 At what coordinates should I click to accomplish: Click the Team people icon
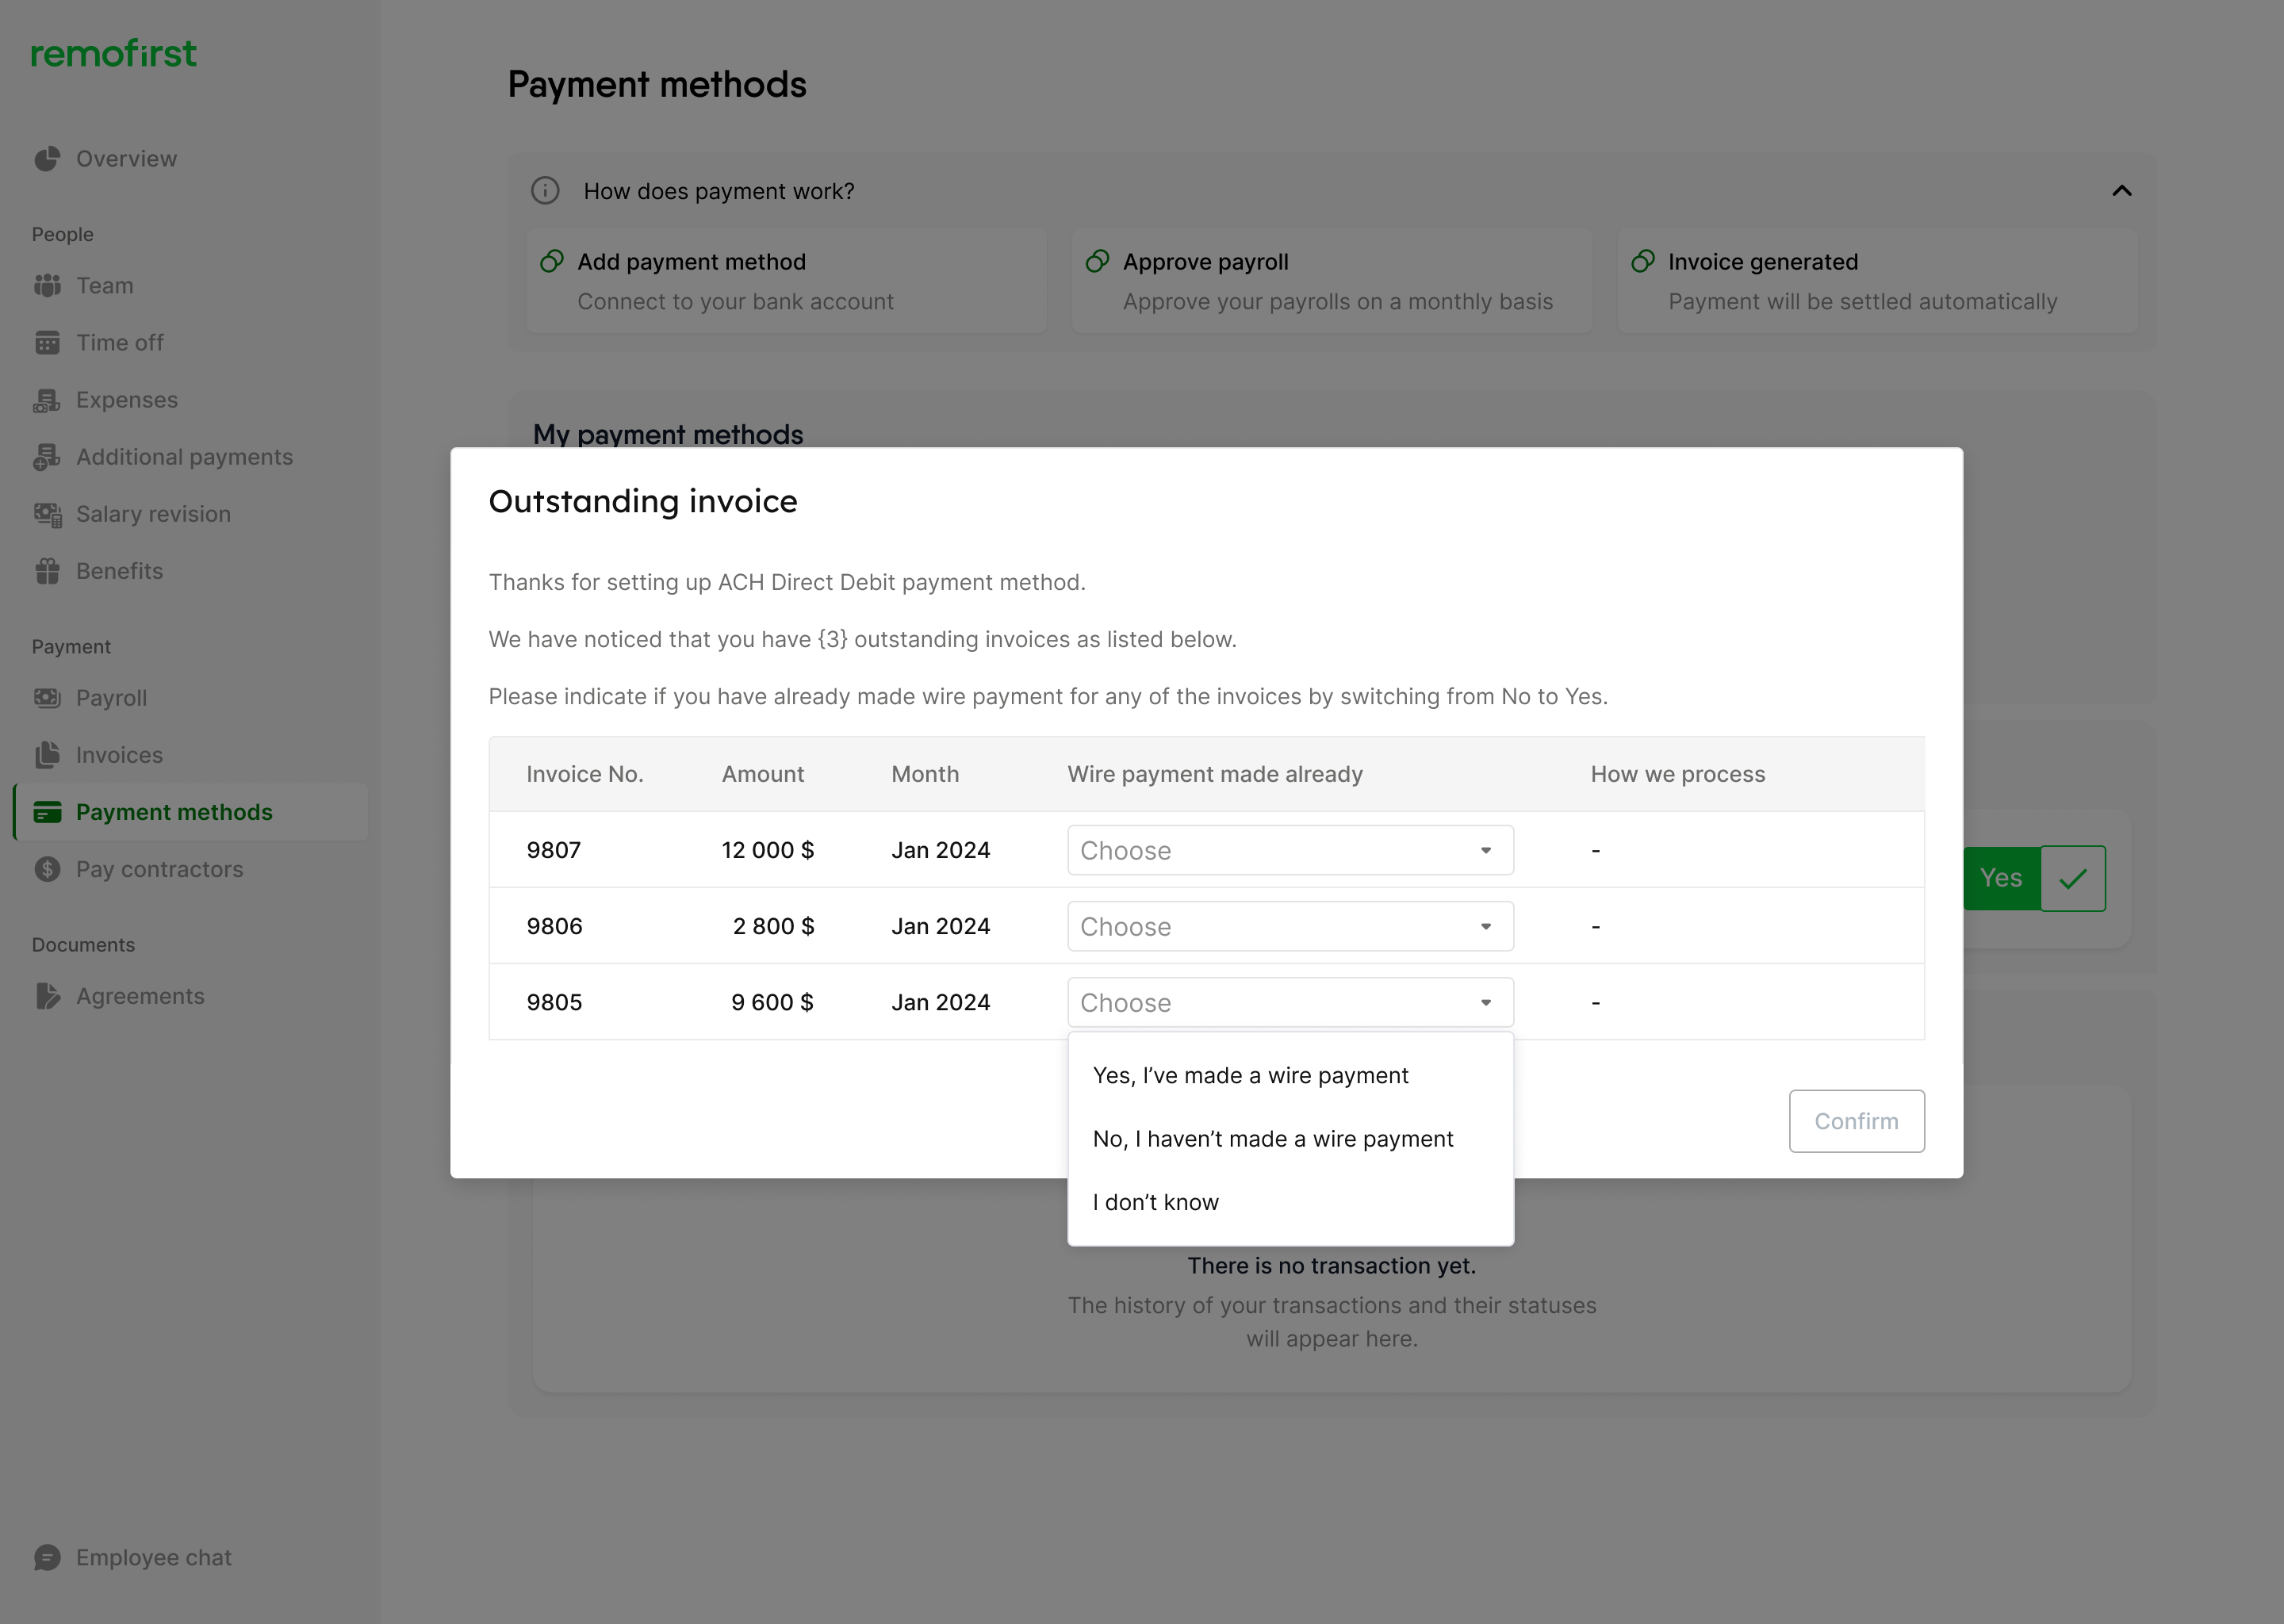(47, 286)
